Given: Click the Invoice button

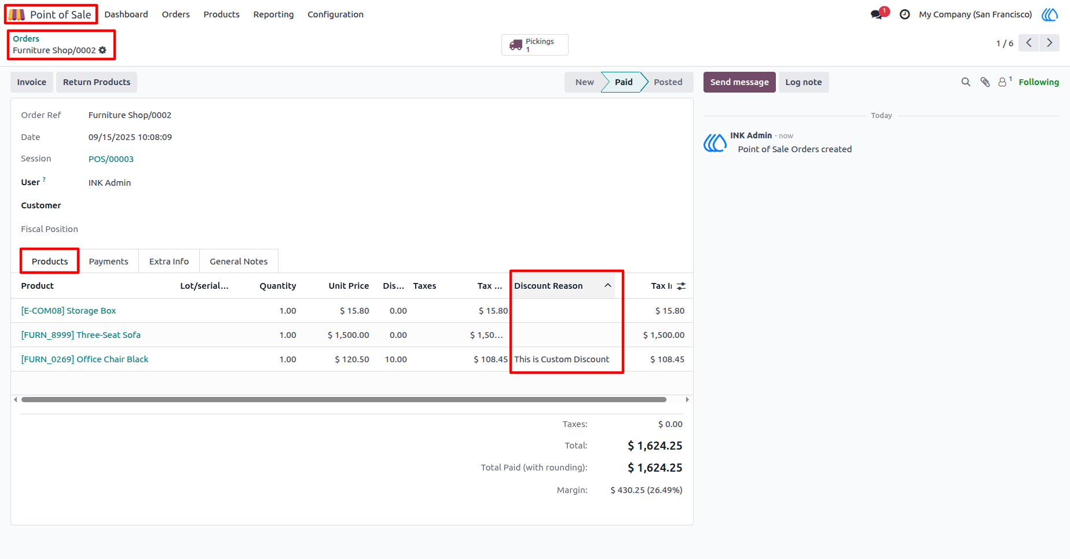Looking at the screenshot, I should tap(32, 82).
